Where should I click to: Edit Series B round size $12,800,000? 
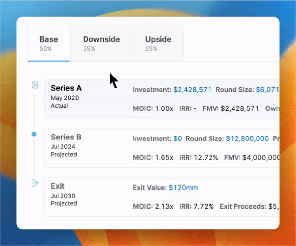coord(247,139)
